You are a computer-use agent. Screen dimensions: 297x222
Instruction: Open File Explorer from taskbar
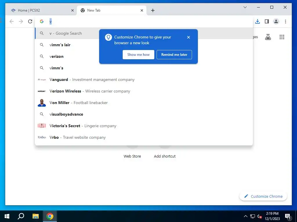[x=35, y=216]
